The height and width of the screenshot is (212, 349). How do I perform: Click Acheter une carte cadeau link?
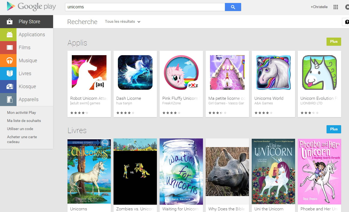[x=22, y=139]
